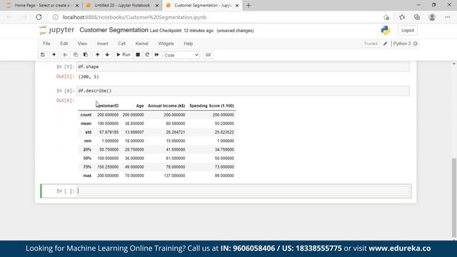Open the command palette keyboard icon
The width and height of the screenshot is (457, 257).
[208, 55]
